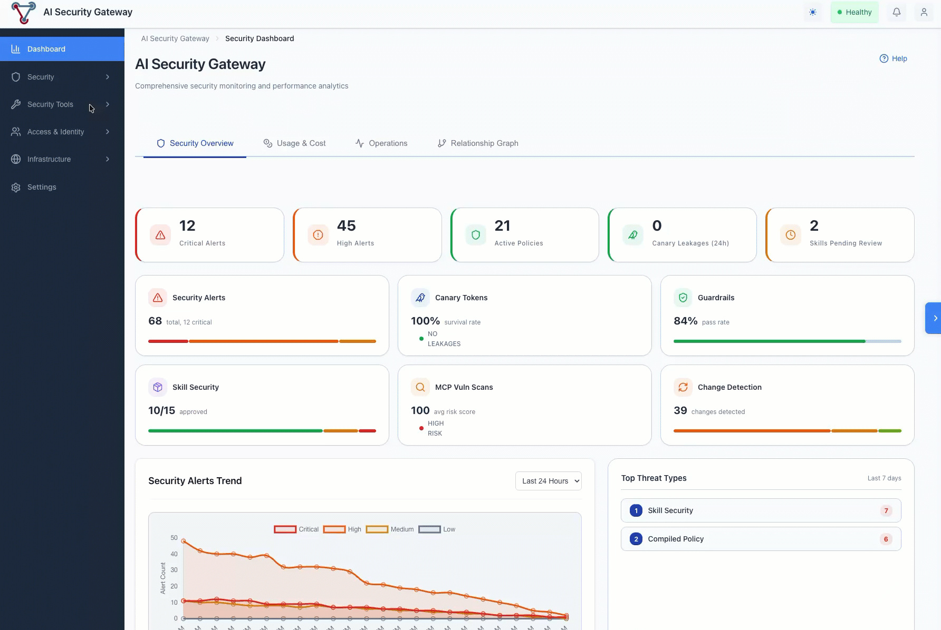
Task: Click the Healthy status indicator
Action: tap(854, 12)
